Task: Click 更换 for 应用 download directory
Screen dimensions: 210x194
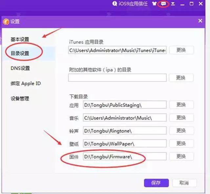Action: (x=181, y=105)
